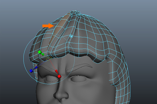Click the green cube Y-axis scale handle
This screenshot has width=157, height=104.
pos(40,52)
